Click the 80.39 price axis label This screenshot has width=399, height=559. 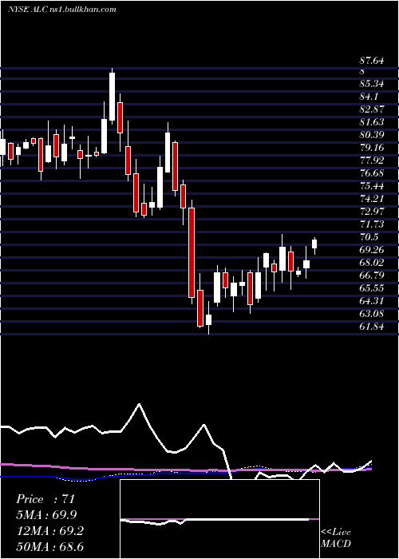372,135
